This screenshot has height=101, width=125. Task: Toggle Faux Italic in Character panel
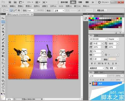[x=95, y=63]
